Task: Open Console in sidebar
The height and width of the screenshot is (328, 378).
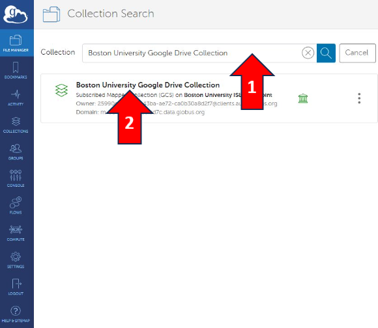Action: click(16, 178)
